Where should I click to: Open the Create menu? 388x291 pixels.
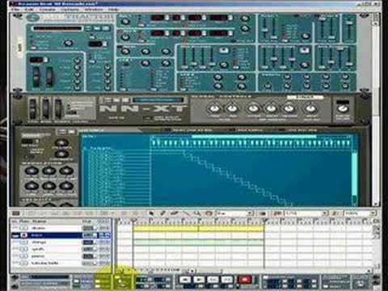(x=47, y=10)
